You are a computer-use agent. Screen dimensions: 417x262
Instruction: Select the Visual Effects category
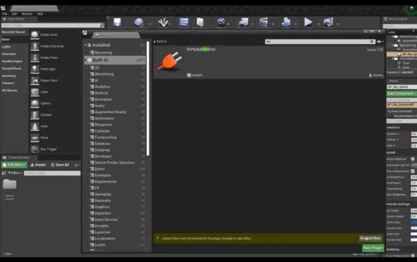[12, 69]
